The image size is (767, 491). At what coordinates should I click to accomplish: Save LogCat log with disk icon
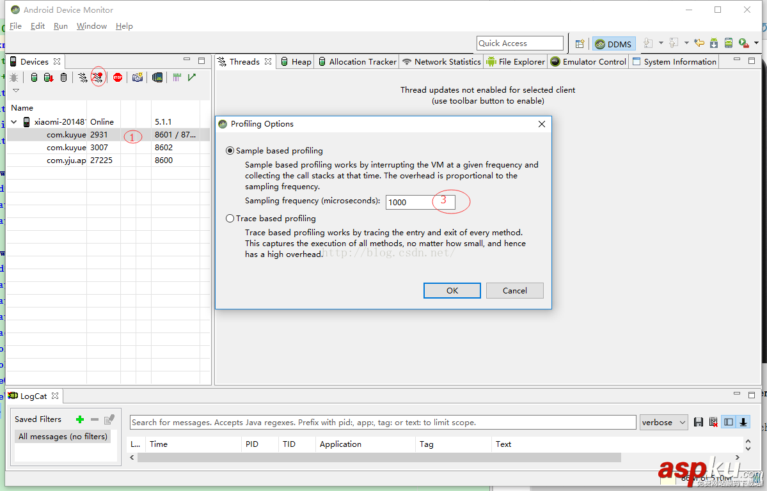(698, 422)
